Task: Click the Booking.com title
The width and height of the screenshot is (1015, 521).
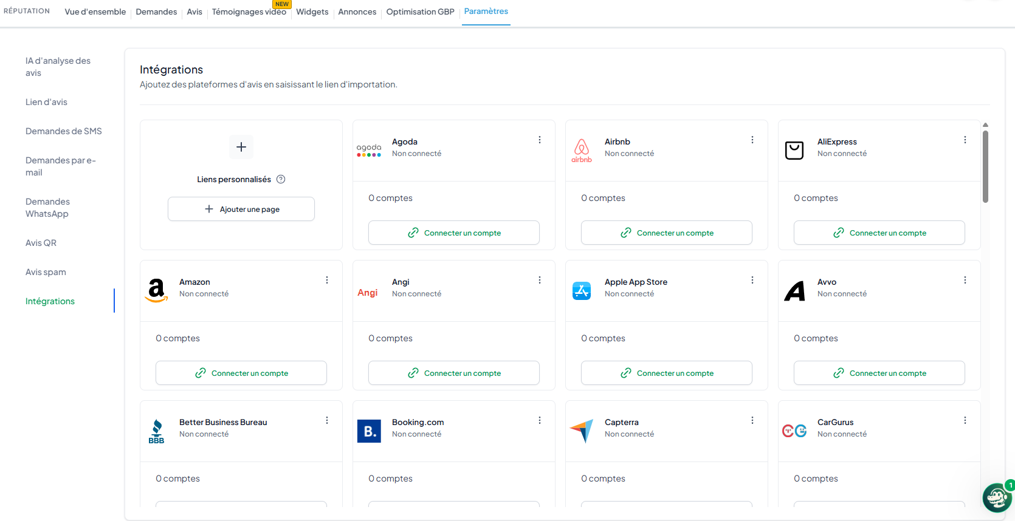Action: [x=418, y=422]
